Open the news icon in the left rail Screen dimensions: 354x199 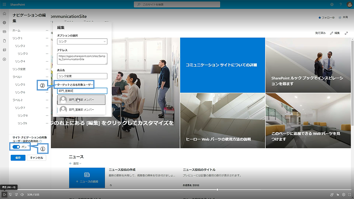[x=4, y=31]
